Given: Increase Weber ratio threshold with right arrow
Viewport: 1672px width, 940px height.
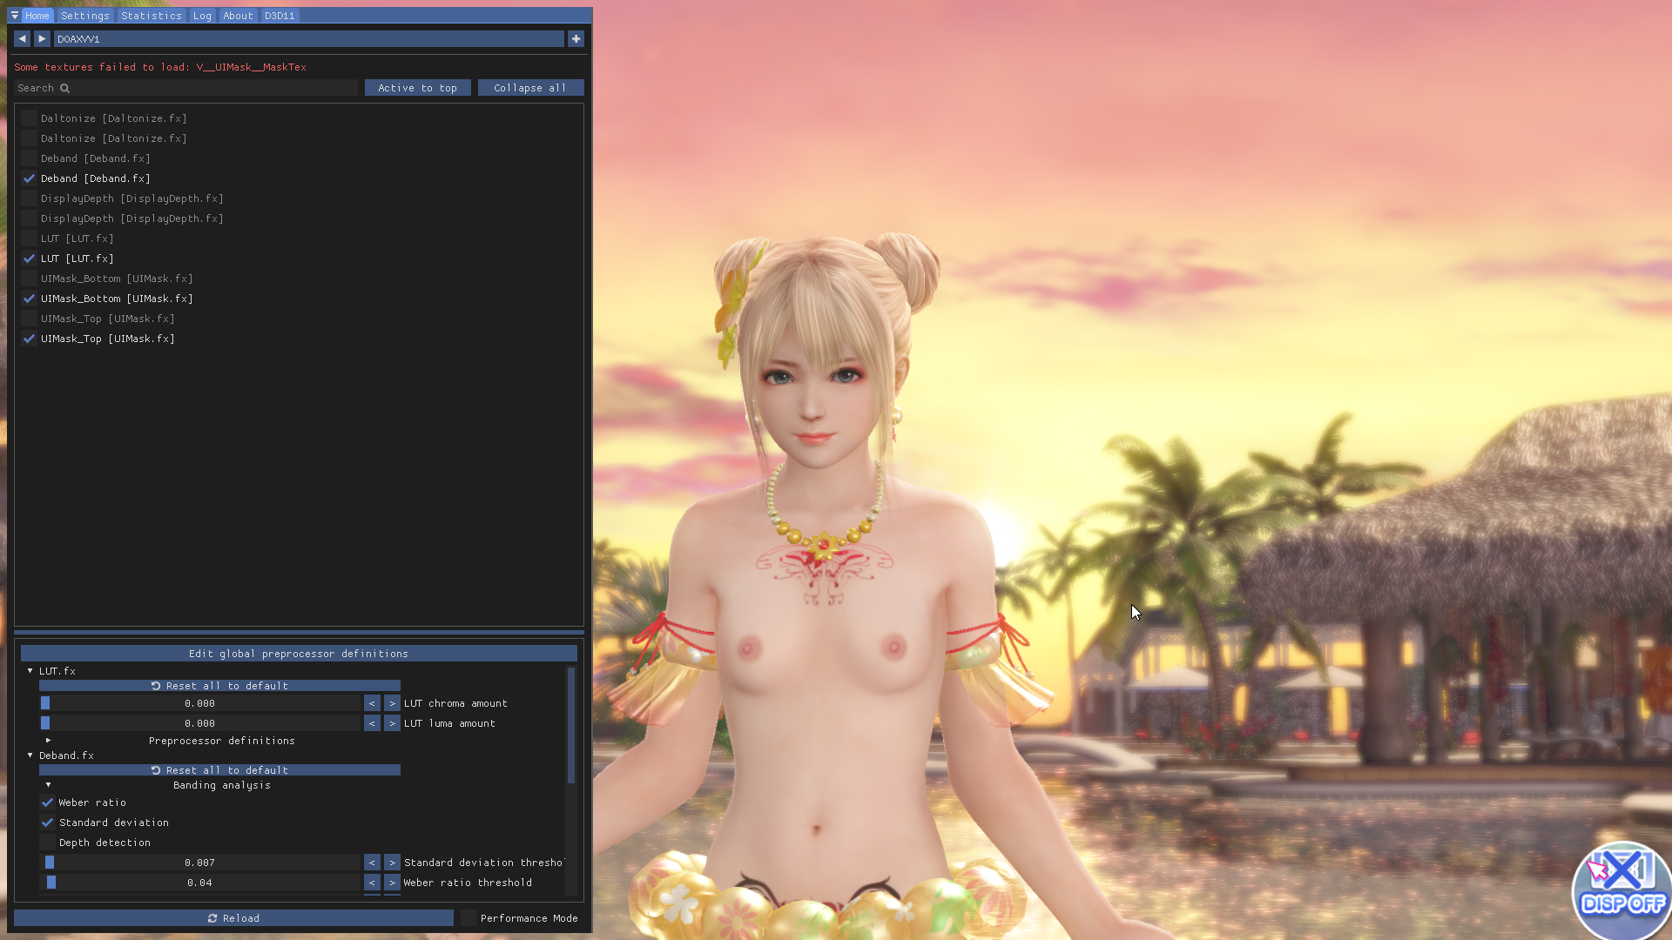Looking at the screenshot, I should [x=392, y=883].
